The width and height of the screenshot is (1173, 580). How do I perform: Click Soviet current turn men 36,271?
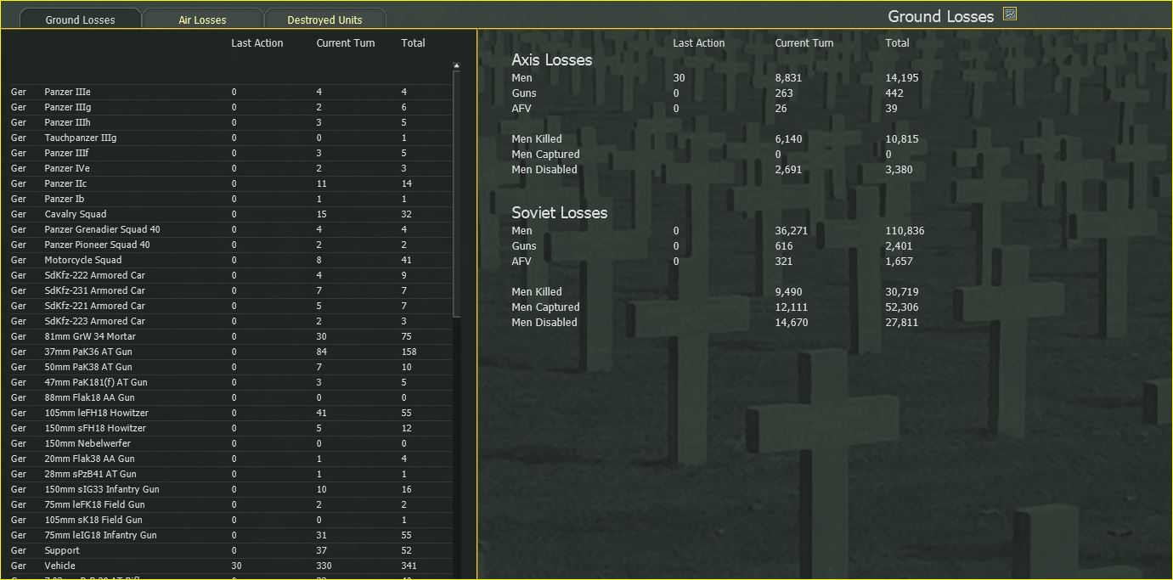(792, 230)
